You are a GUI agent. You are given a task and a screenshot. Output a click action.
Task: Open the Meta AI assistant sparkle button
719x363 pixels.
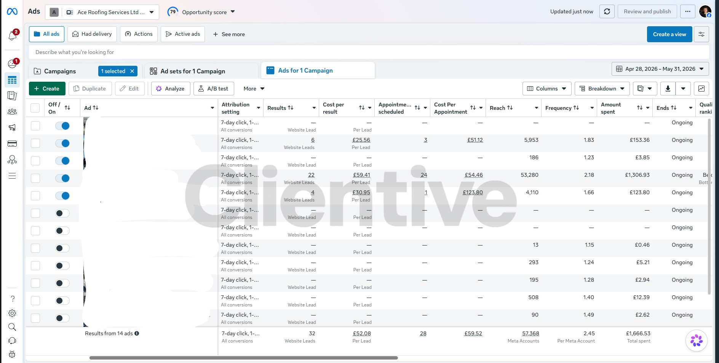pyautogui.click(x=697, y=341)
